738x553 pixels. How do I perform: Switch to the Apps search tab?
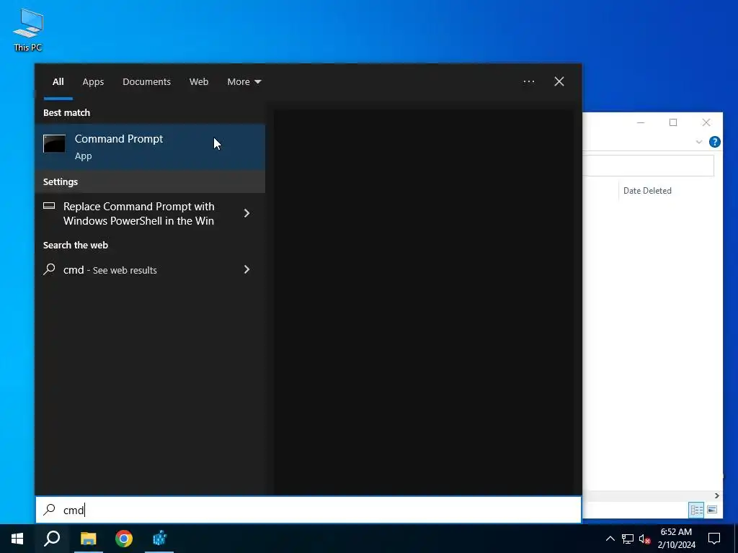tap(93, 82)
